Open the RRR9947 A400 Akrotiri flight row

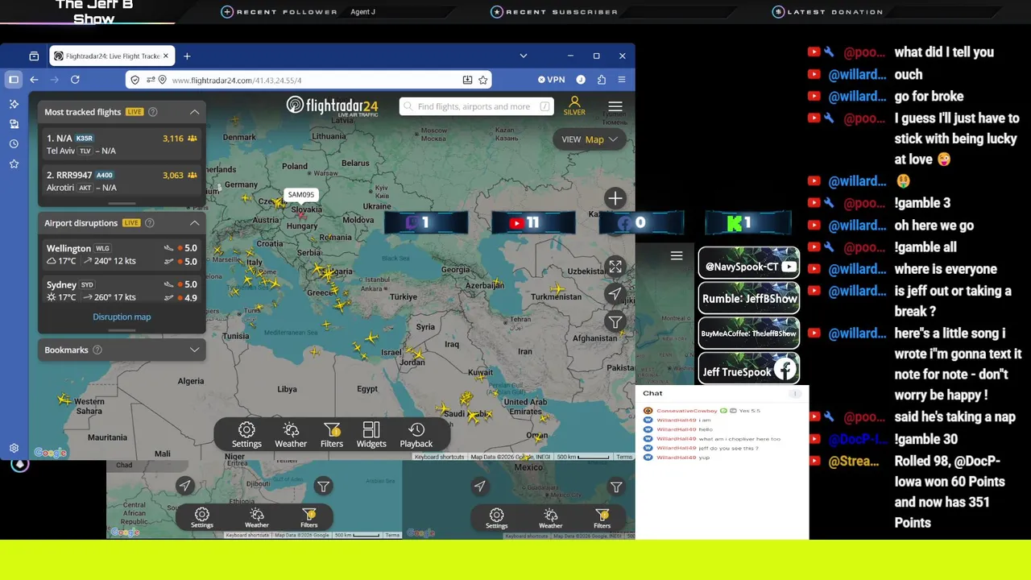122,181
